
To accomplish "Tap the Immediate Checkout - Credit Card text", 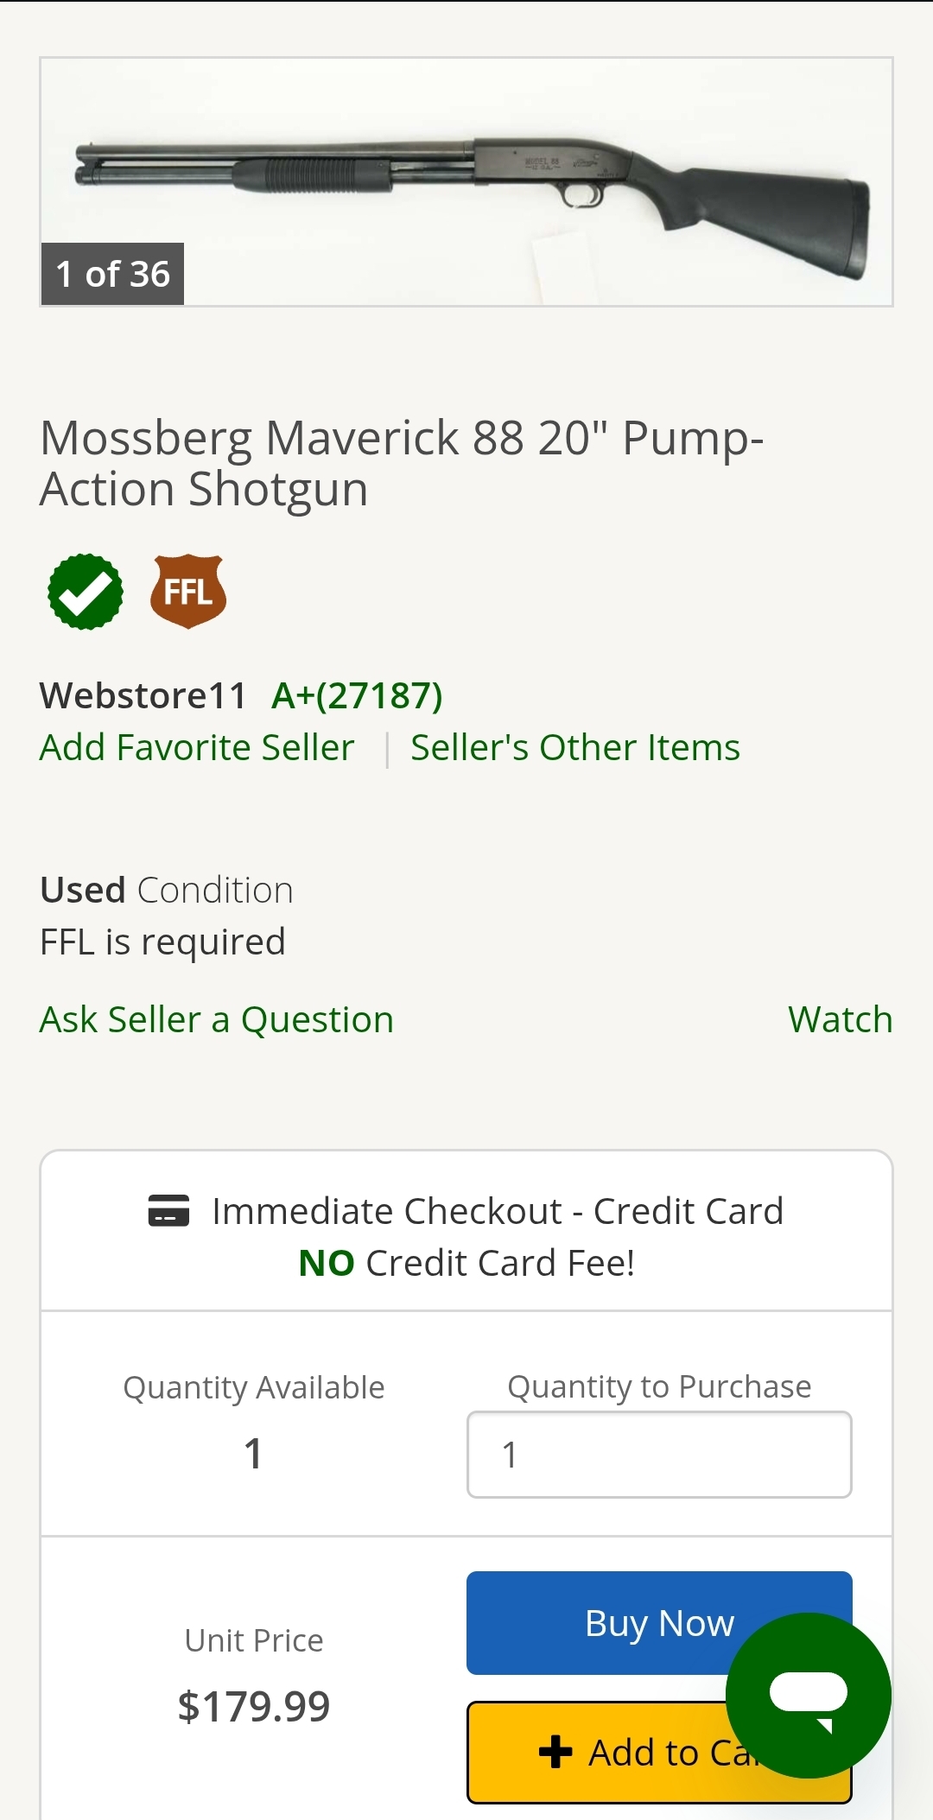I will tap(498, 1212).
